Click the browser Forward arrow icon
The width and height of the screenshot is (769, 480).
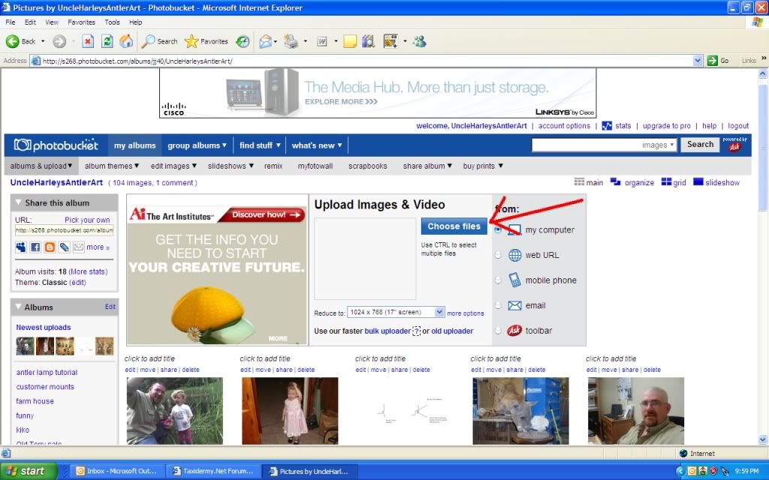click(59, 42)
